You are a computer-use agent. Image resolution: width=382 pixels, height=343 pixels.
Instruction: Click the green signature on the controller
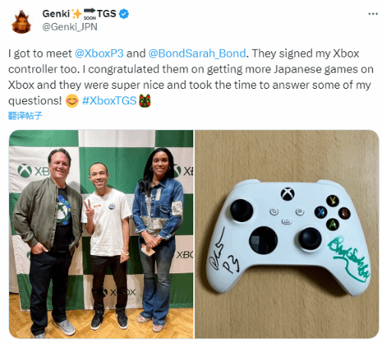(x=350, y=259)
